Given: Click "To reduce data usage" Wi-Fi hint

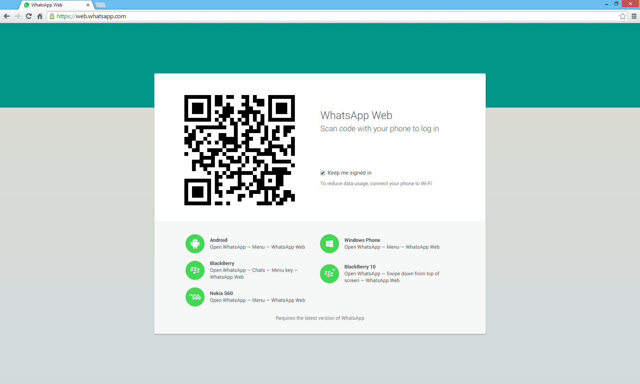Looking at the screenshot, I should 376,183.
